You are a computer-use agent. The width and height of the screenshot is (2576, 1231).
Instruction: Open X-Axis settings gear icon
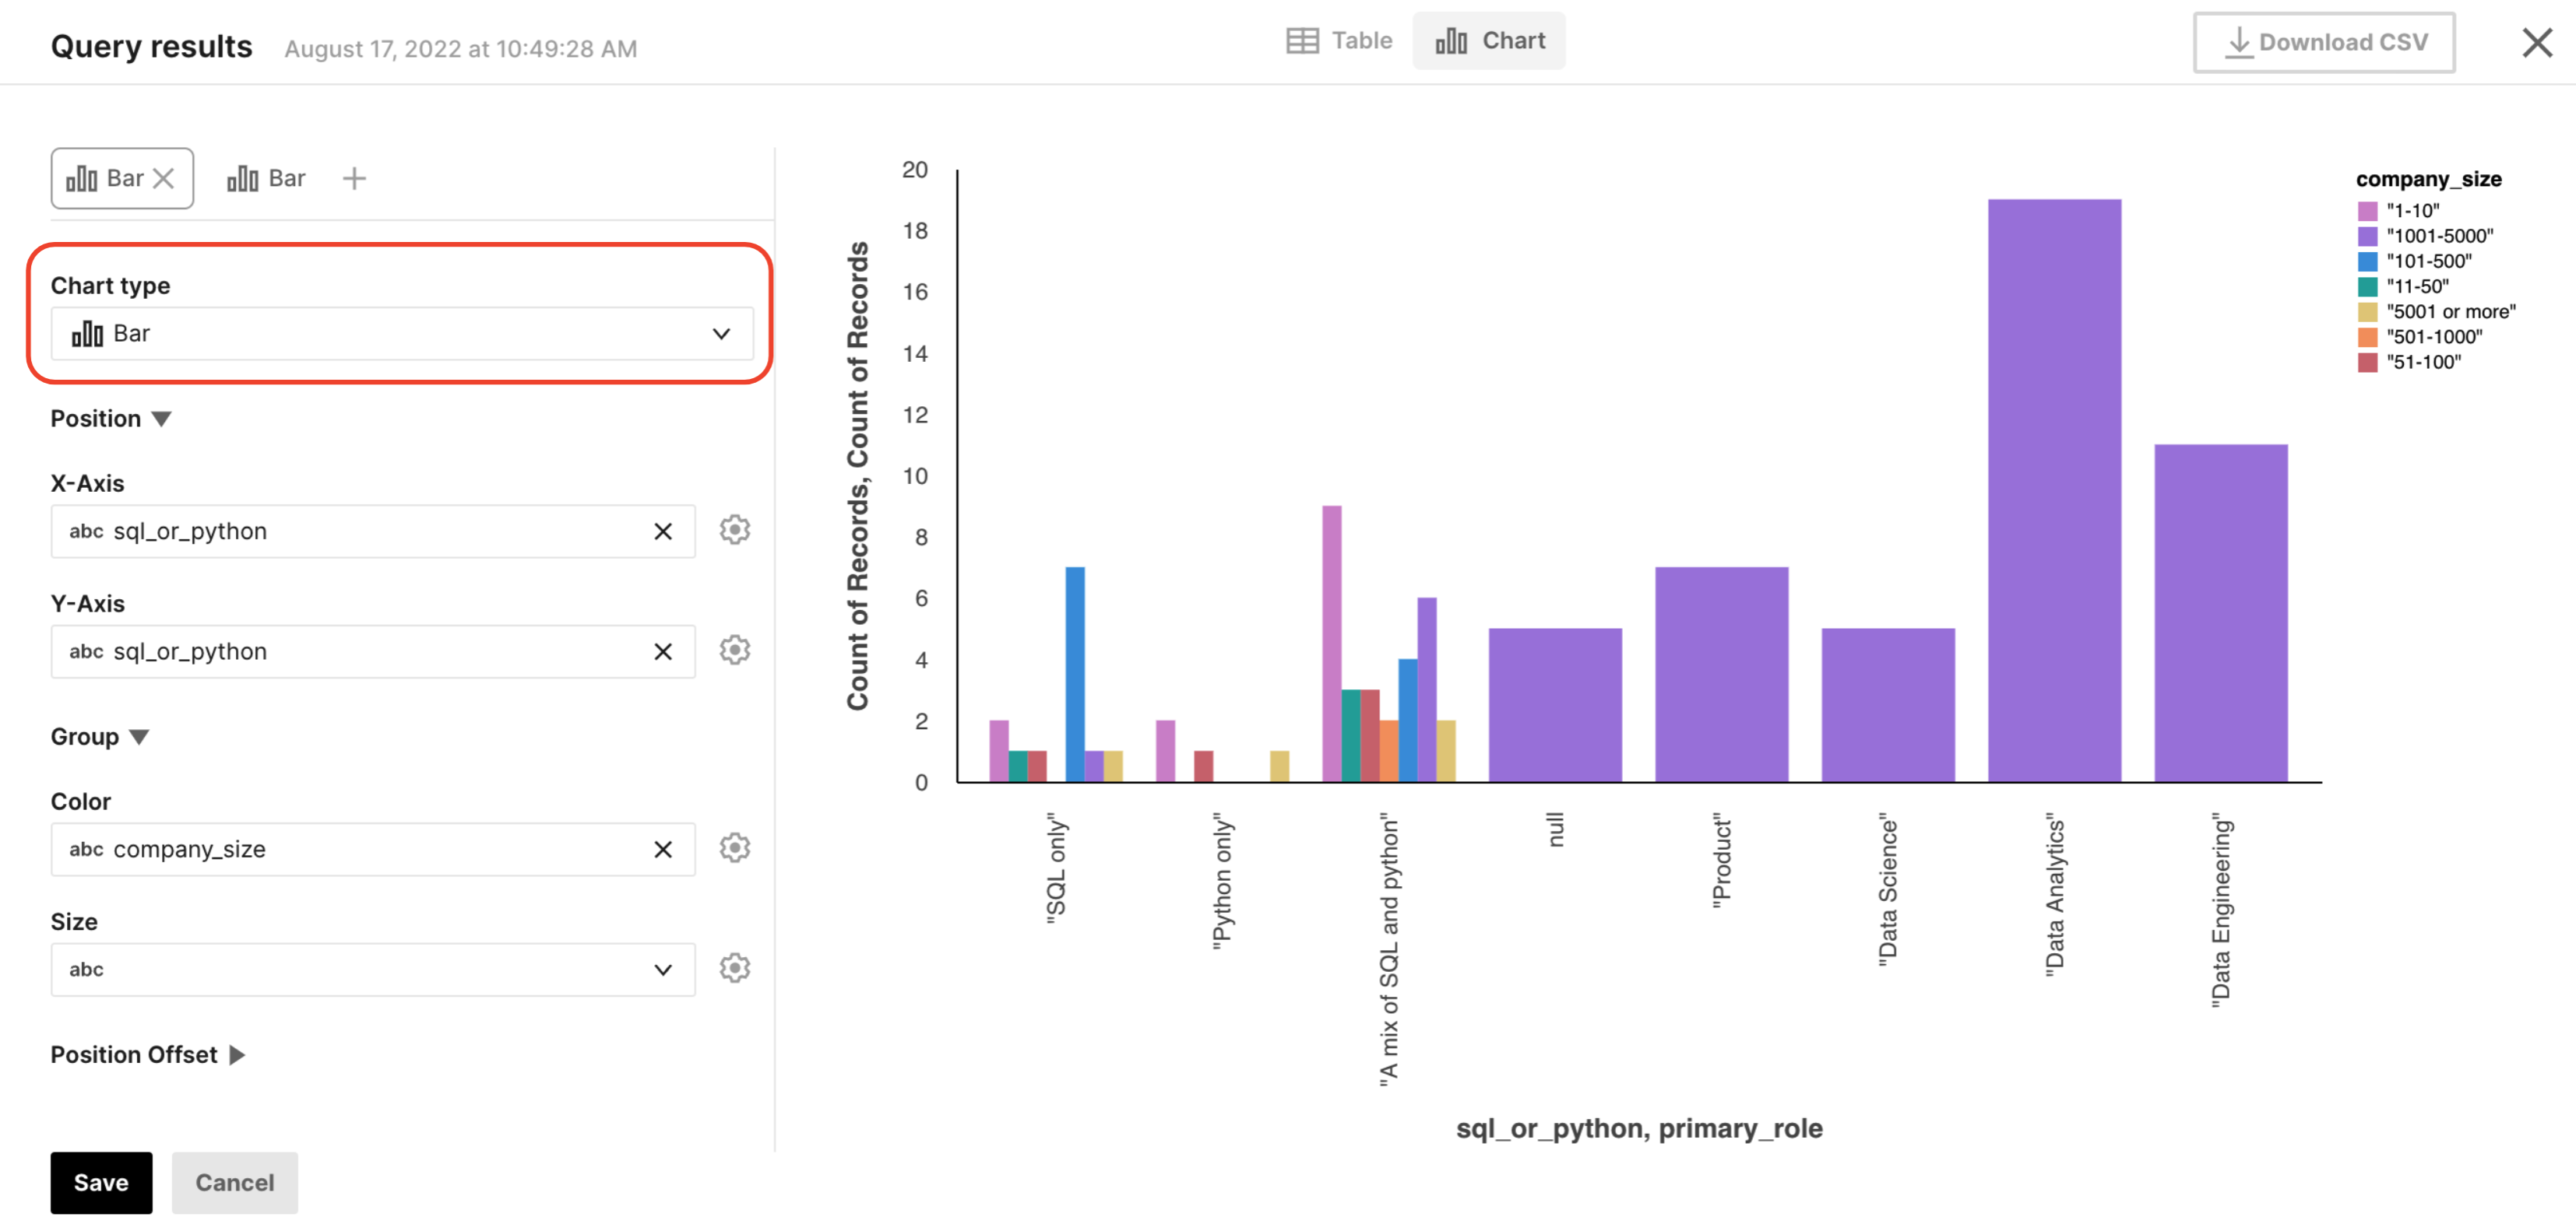pos(735,530)
